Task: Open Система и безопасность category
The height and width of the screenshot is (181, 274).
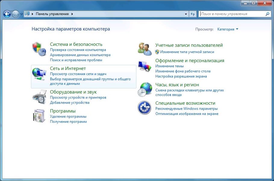Action: tap(76, 44)
